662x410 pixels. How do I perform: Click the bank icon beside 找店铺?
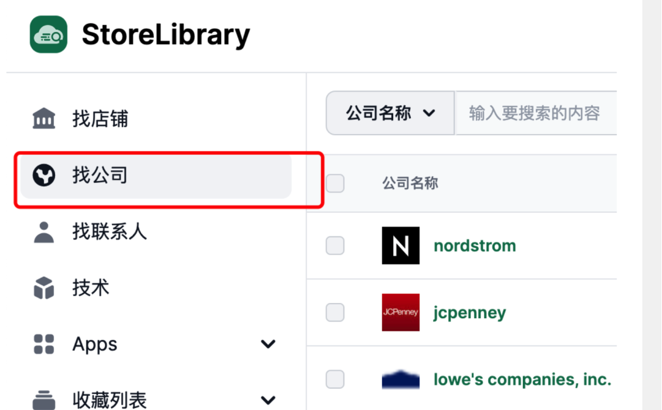click(44, 119)
